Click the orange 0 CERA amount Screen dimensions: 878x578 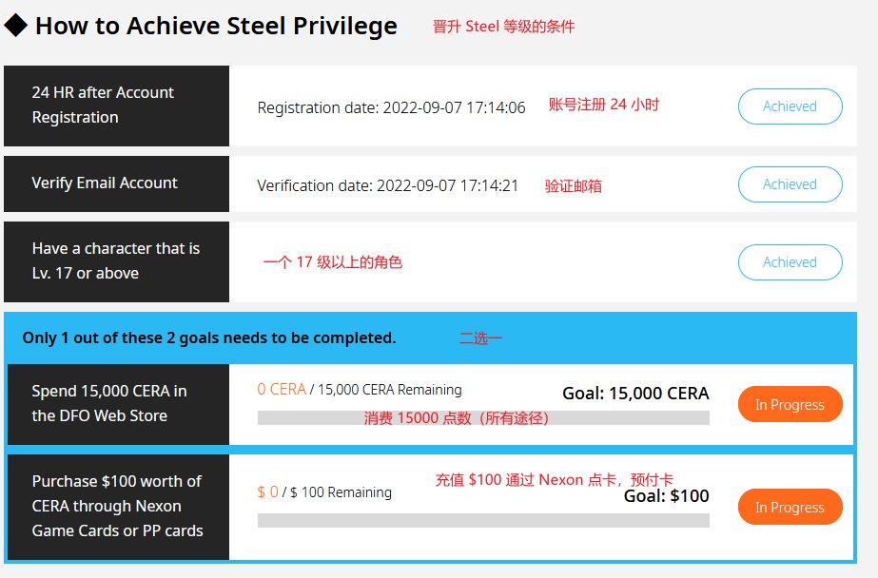(282, 390)
